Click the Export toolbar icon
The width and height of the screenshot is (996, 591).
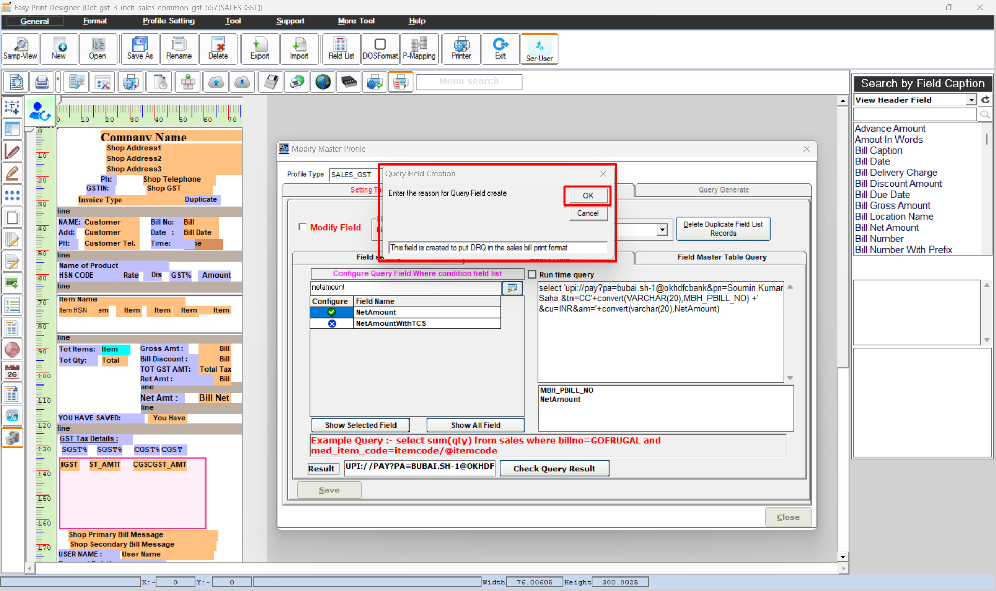260,49
